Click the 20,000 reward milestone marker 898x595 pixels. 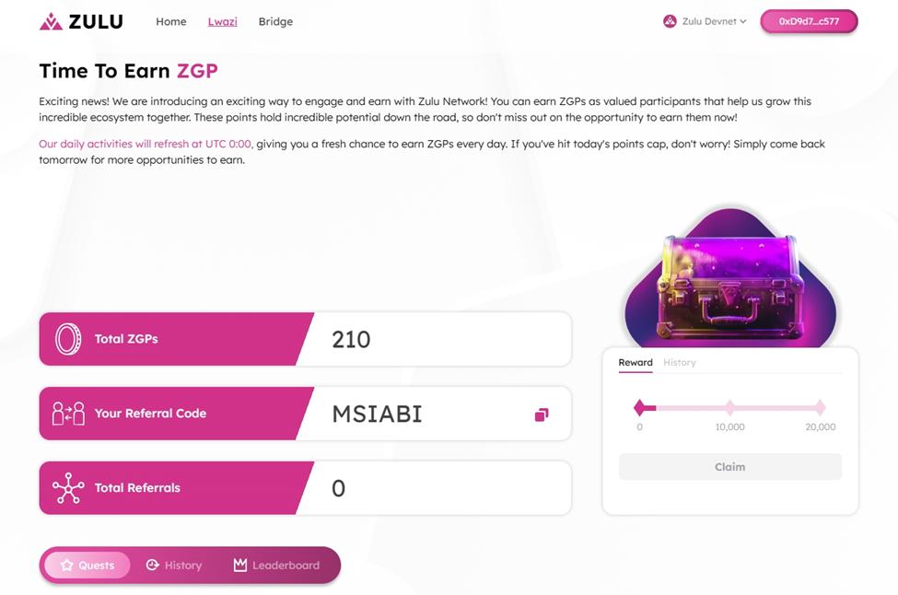point(820,407)
